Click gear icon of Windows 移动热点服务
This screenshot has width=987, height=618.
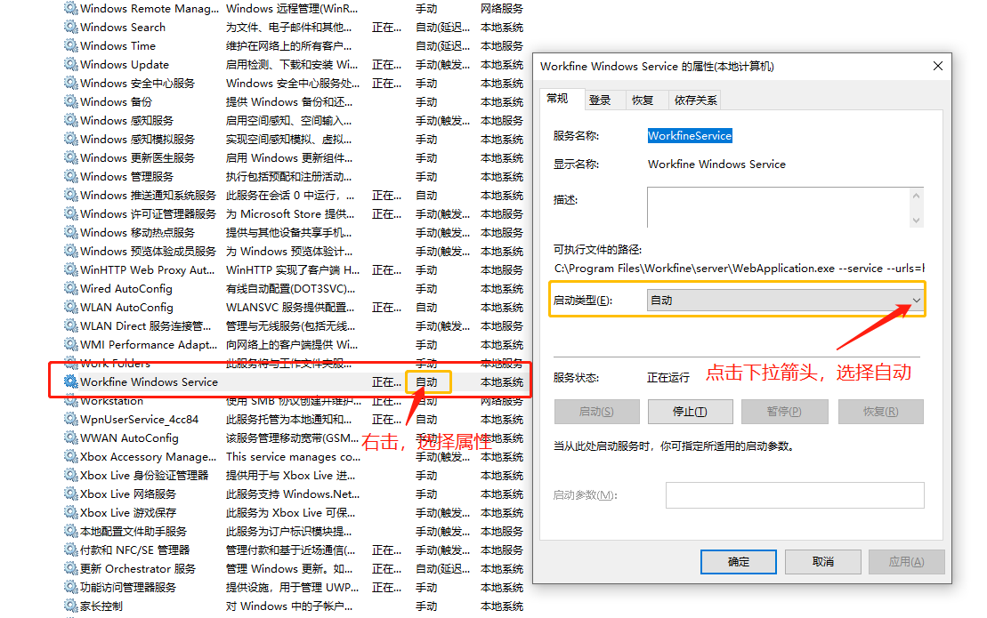(x=70, y=233)
